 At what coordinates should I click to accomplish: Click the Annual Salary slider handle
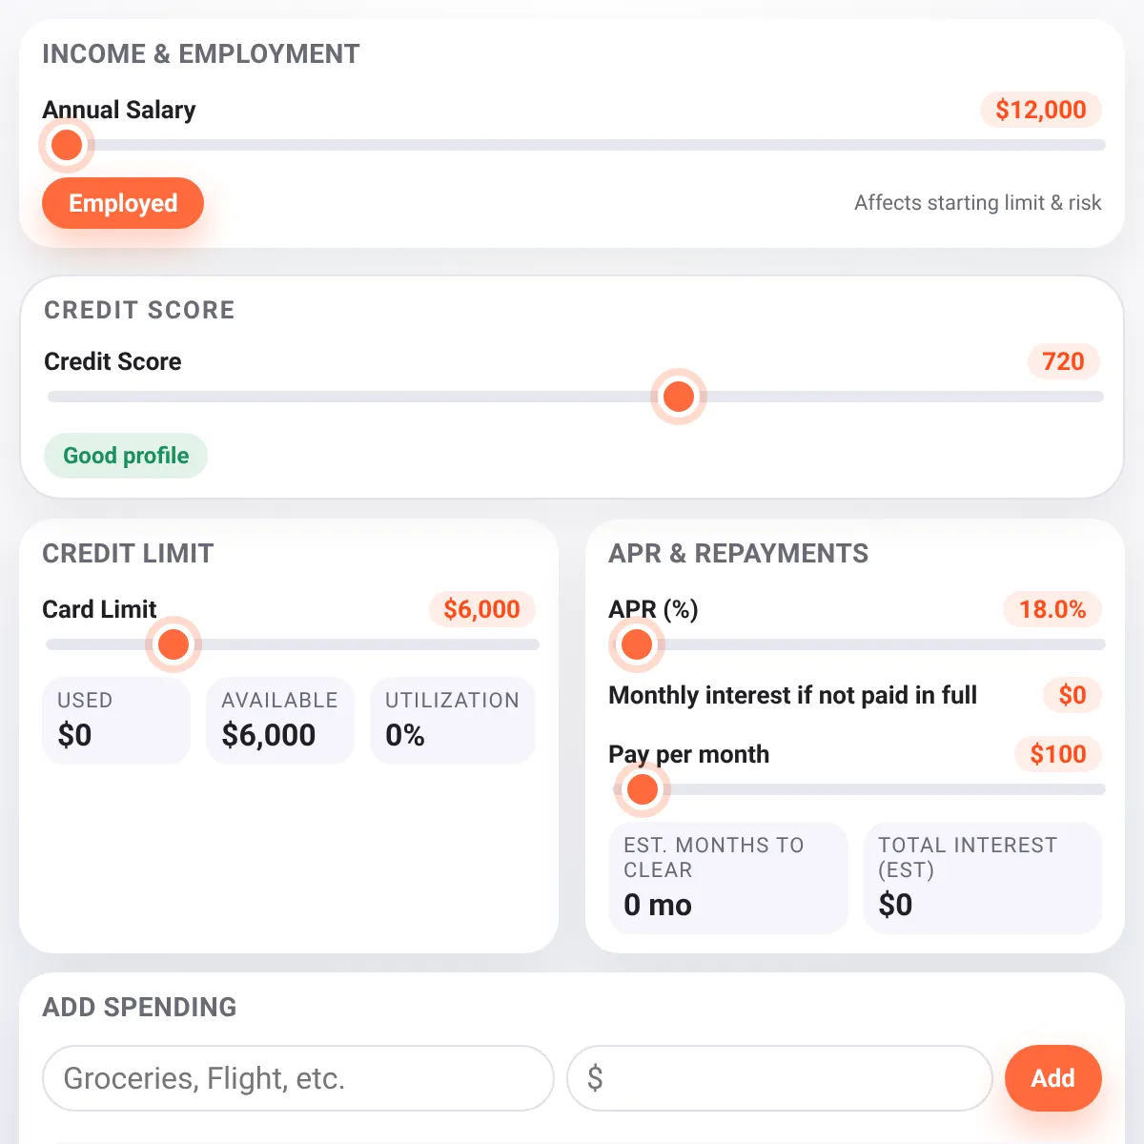[67, 146]
